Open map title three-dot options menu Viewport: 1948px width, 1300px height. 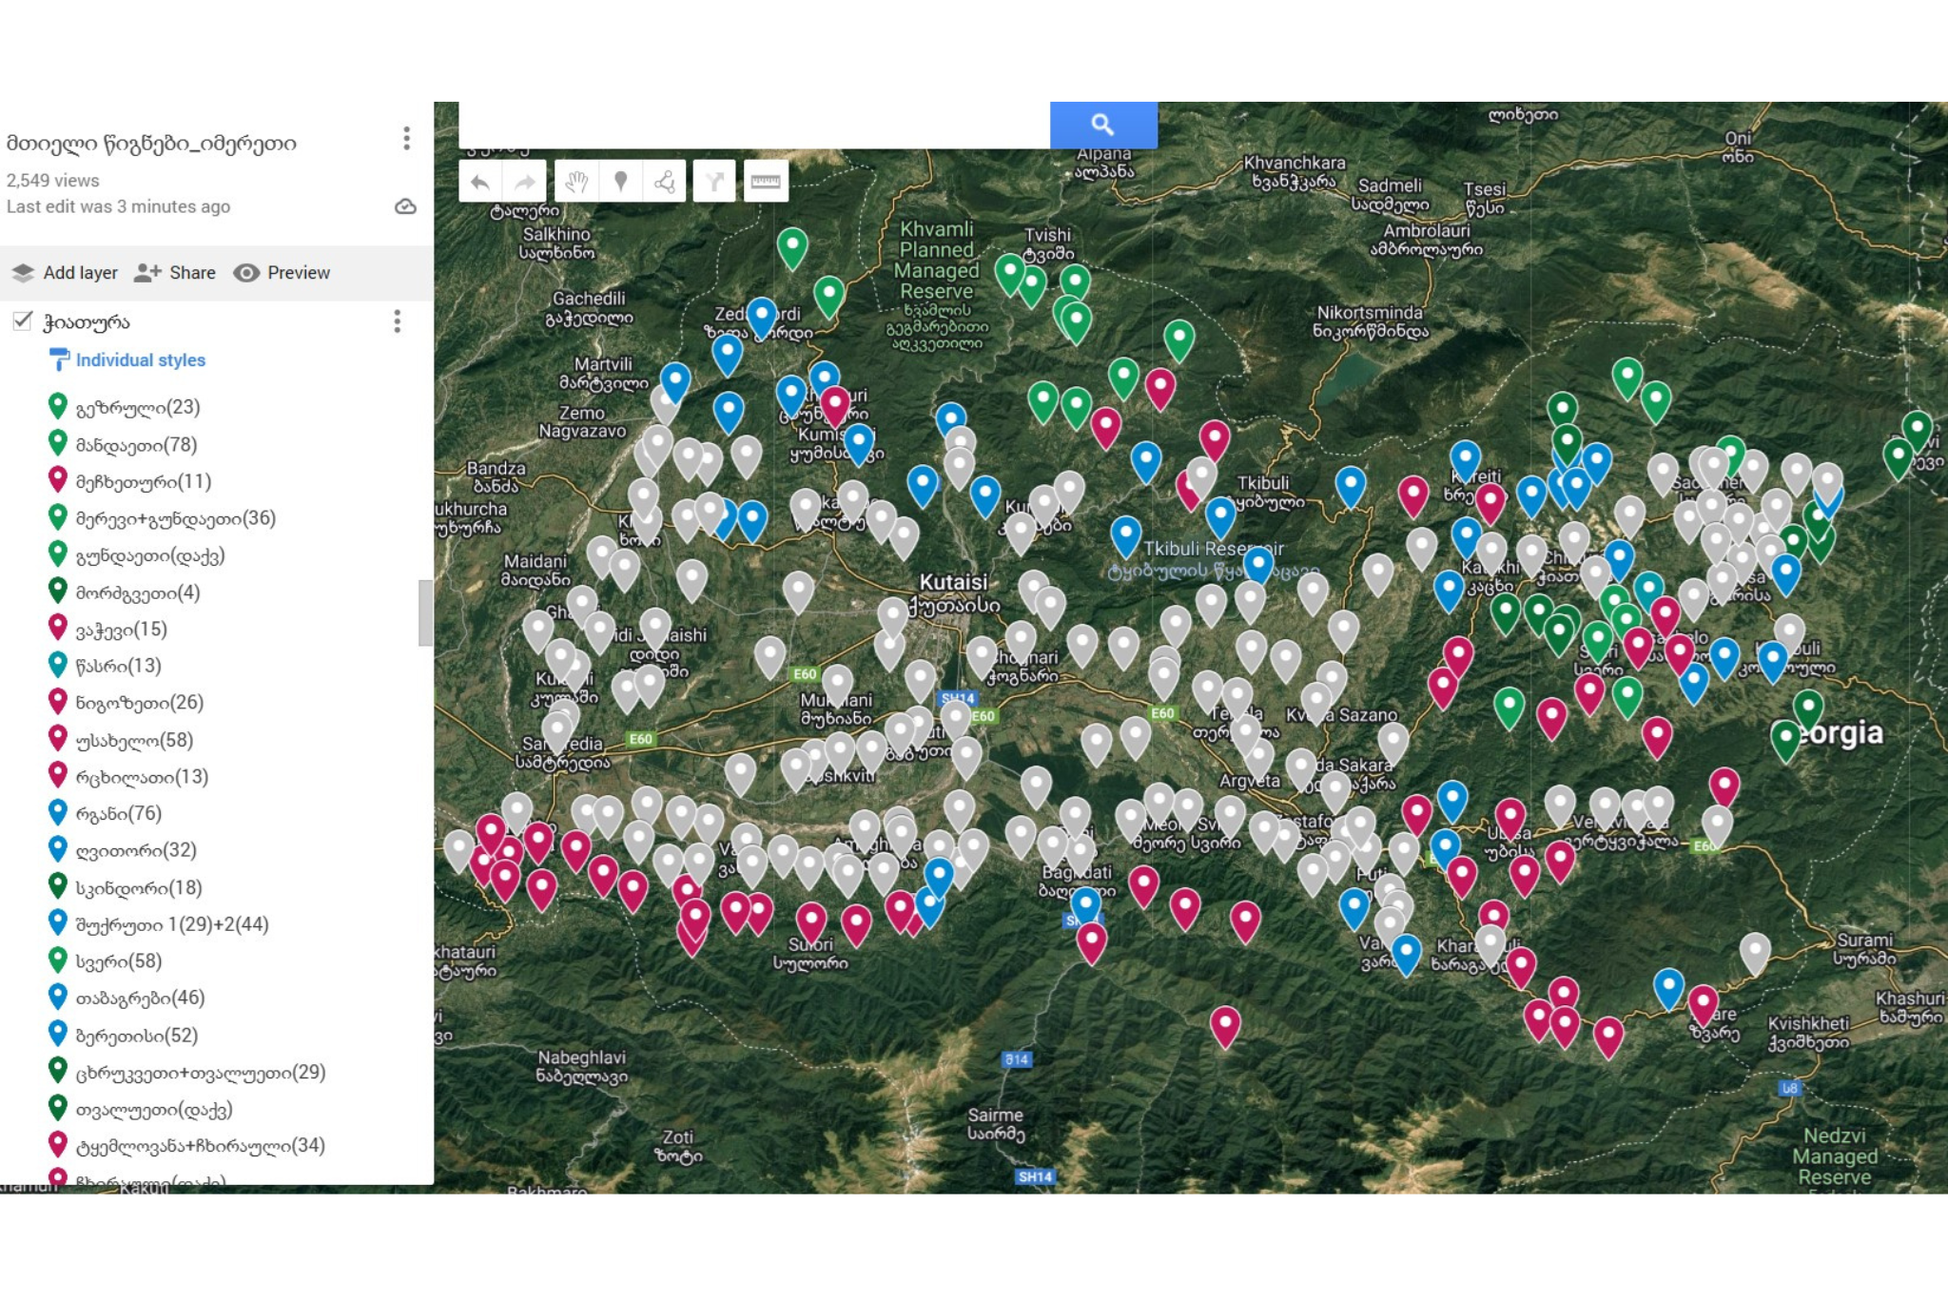tap(406, 139)
